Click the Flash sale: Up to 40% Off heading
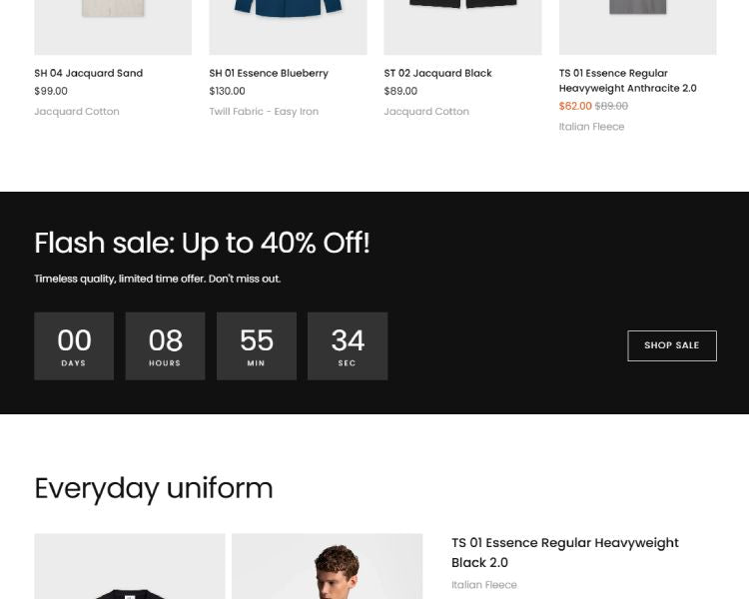The width and height of the screenshot is (749, 599). (202, 243)
